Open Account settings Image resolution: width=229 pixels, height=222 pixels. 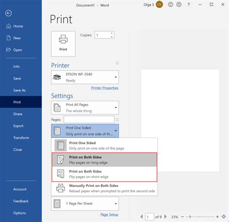(20, 189)
